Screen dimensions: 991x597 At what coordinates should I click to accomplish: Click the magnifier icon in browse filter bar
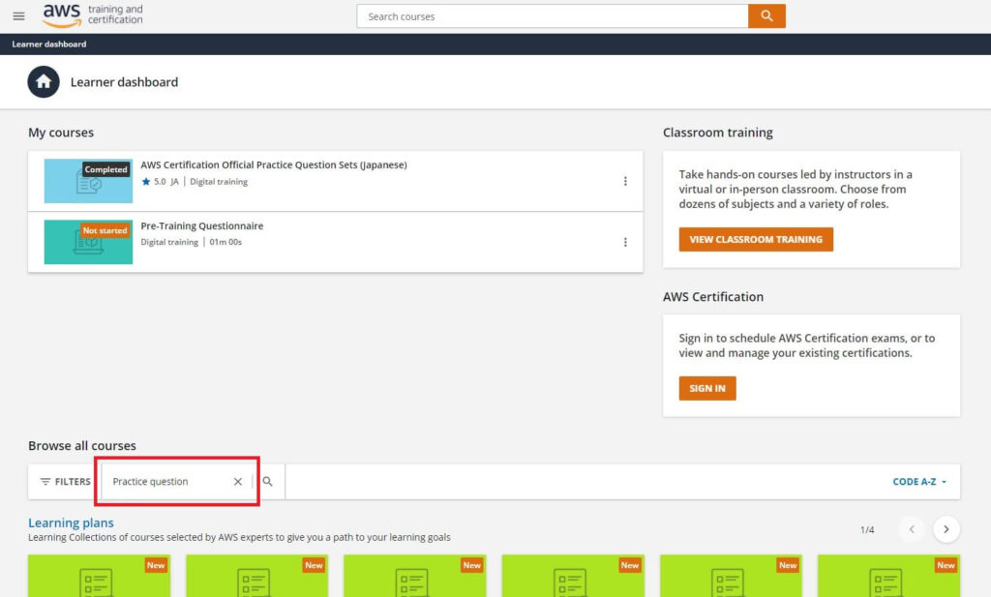click(268, 482)
